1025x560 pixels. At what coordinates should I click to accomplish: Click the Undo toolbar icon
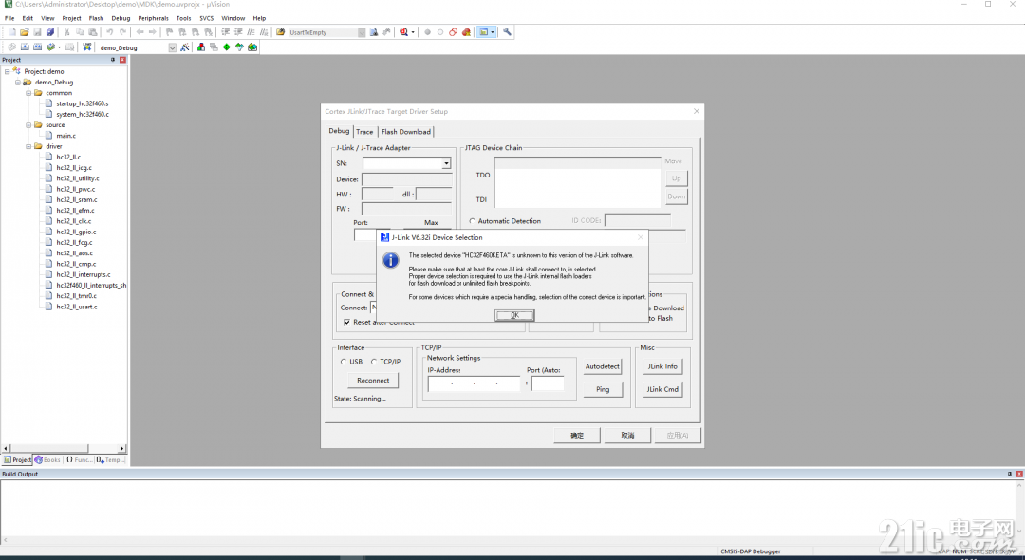[x=109, y=32]
